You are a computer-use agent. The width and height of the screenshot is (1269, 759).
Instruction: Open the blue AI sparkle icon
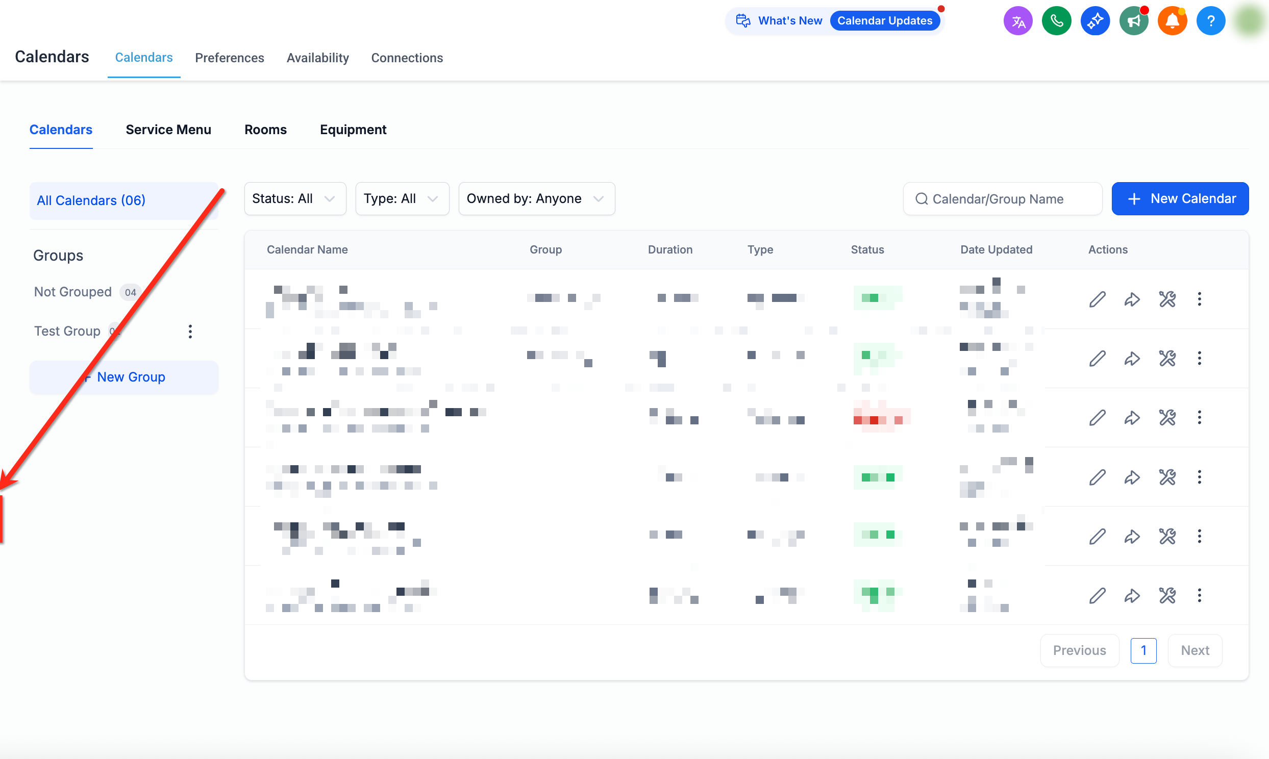click(x=1094, y=21)
